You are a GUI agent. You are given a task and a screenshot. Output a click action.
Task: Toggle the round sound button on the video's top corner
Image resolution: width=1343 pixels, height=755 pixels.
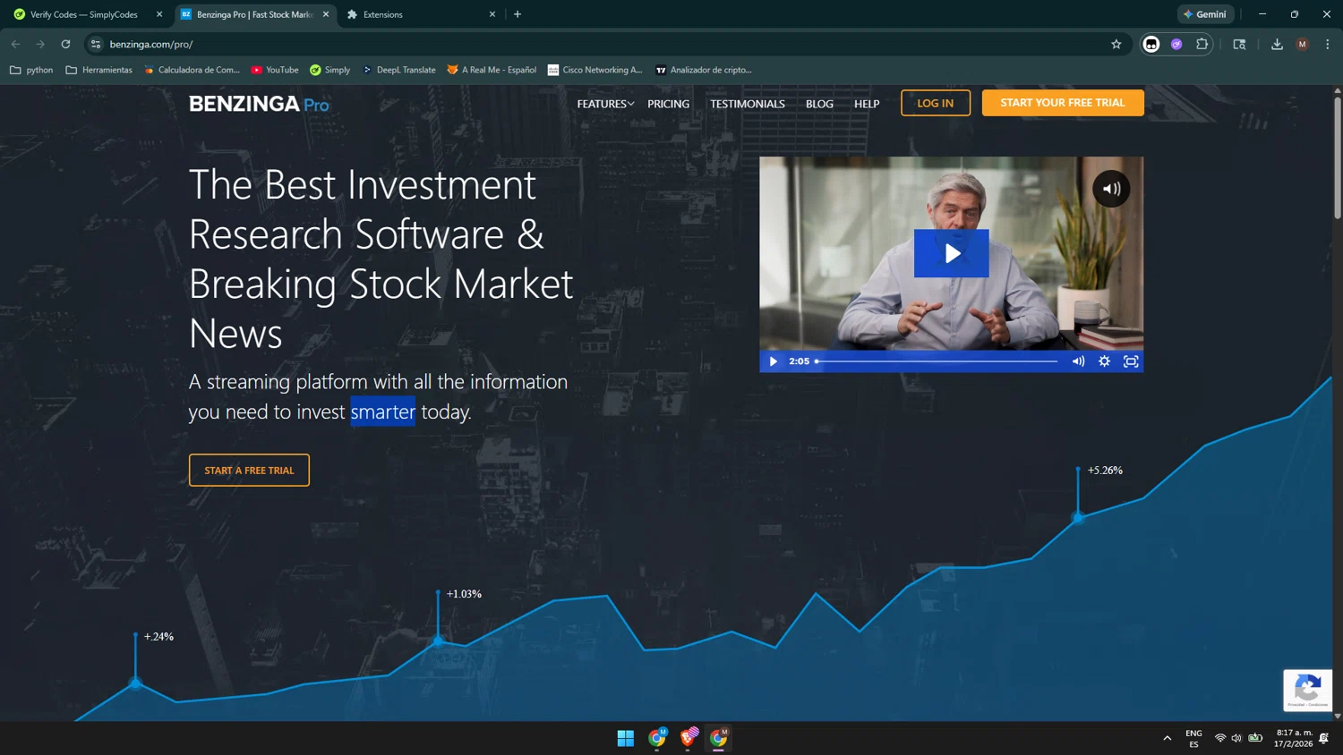[1111, 189]
